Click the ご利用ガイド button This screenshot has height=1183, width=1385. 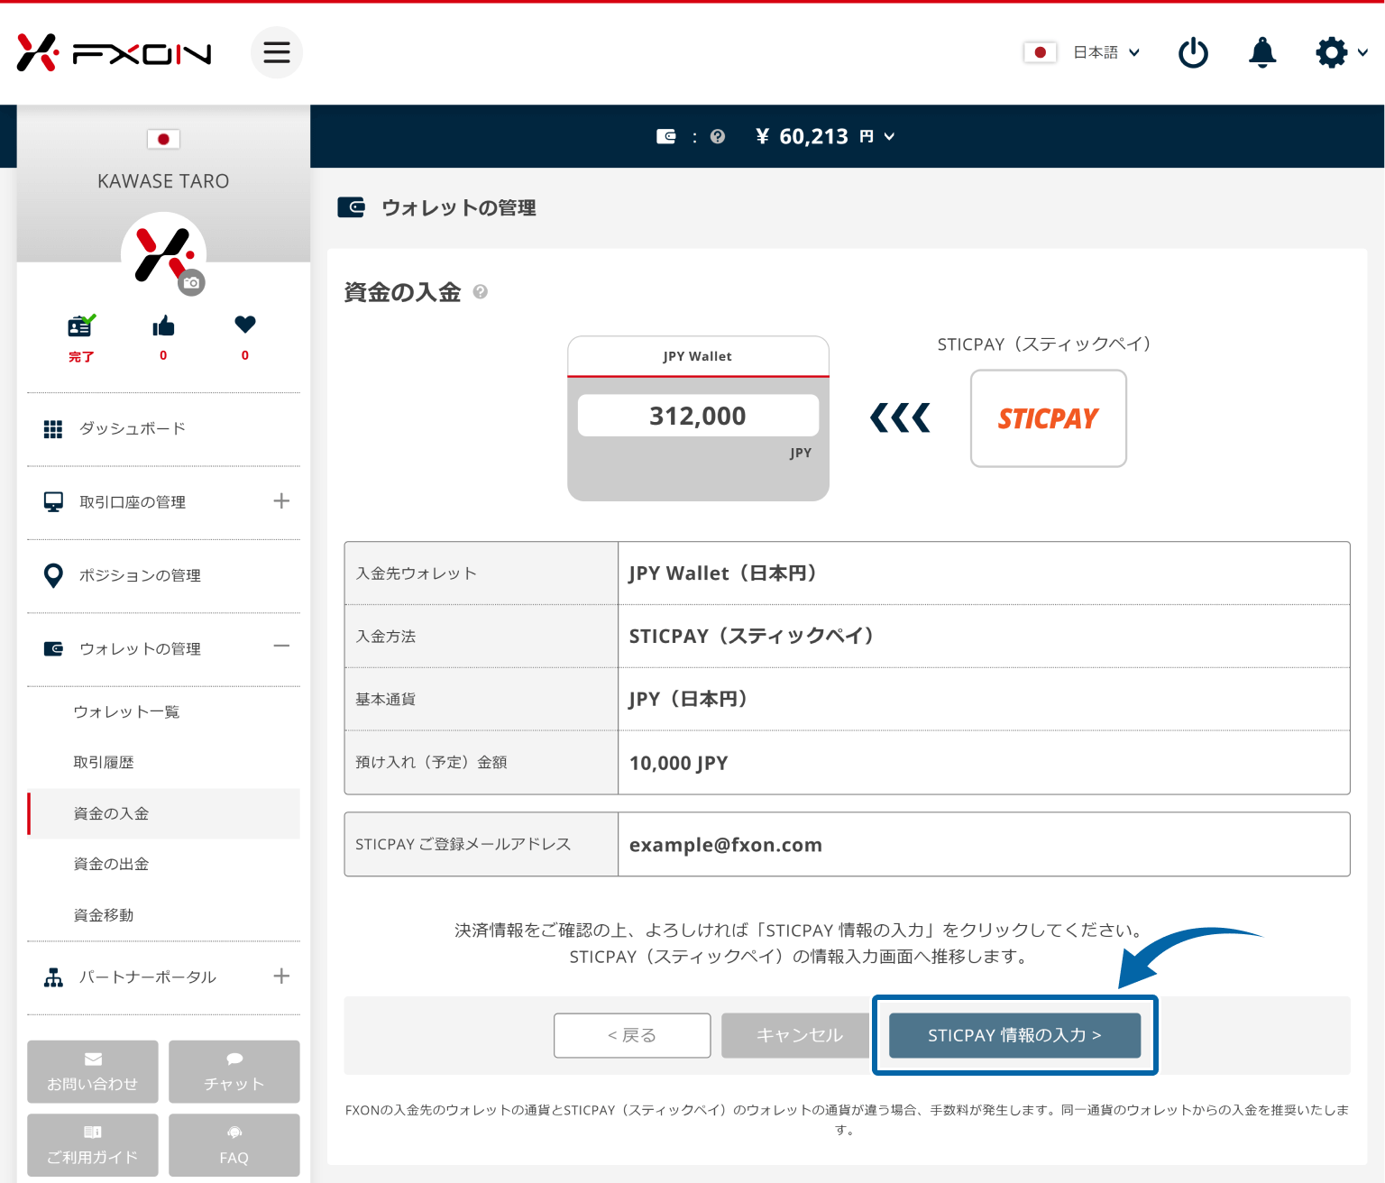93,1145
